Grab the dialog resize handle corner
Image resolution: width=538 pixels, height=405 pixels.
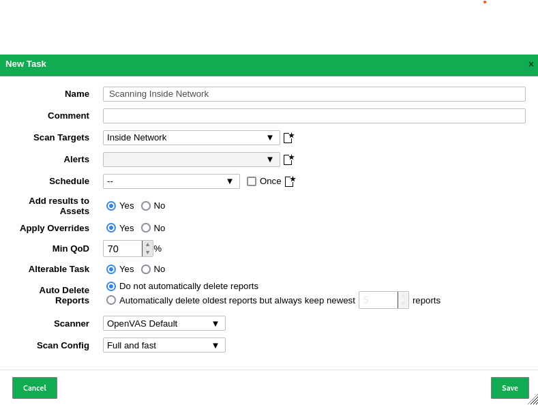(x=533, y=400)
